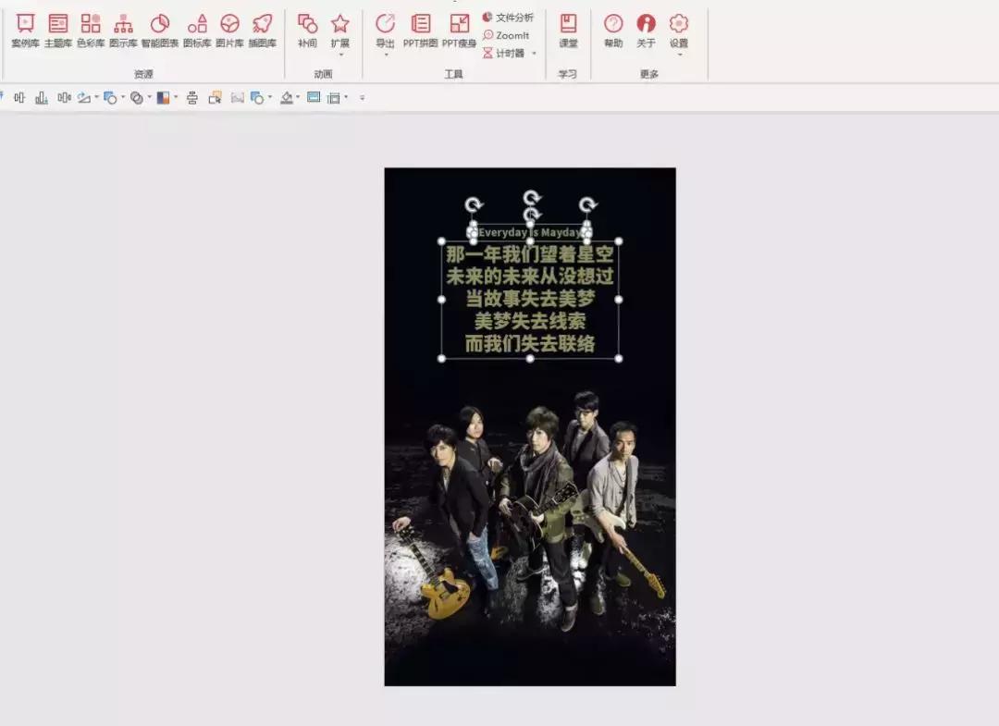Viewport: 999px width, 726px height.
Task: Open the 图示库 (Diagram Library)
Action: click(x=123, y=31)
